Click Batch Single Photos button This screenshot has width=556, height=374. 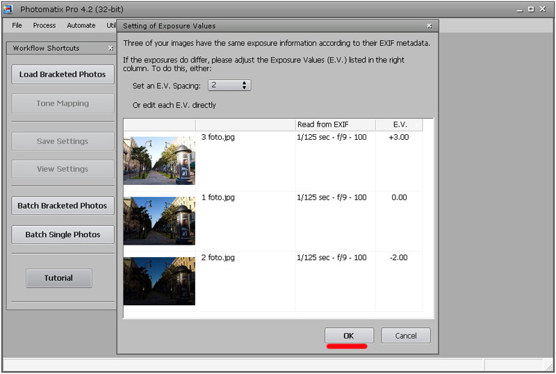(63, 234)
